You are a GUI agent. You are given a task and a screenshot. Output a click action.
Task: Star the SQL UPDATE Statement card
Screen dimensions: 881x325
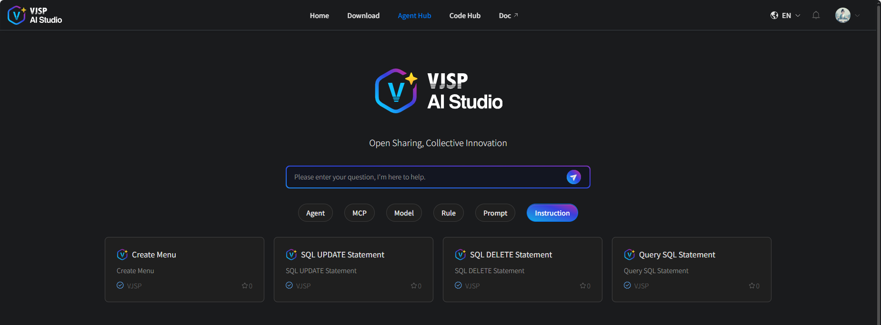[414, 286]
